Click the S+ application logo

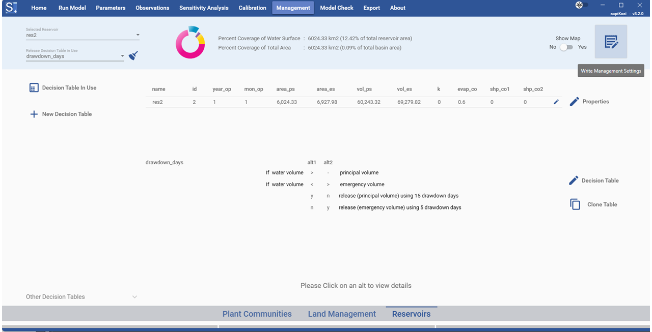pos(12,8)
